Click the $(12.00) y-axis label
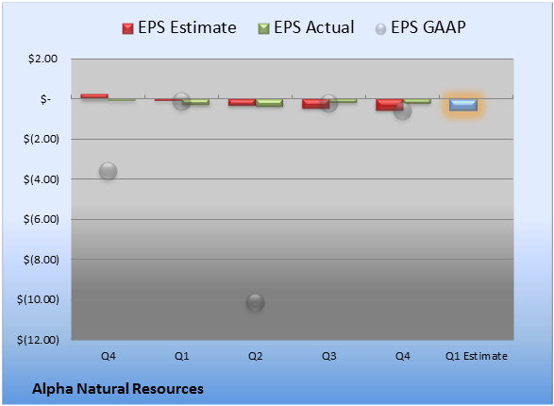Image resolution: width=554 pixels, height=406 pixels. pos(38,340)
